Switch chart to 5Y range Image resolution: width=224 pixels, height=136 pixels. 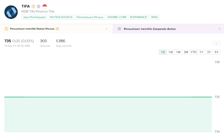pyautogui.click(x=217, y=52)
